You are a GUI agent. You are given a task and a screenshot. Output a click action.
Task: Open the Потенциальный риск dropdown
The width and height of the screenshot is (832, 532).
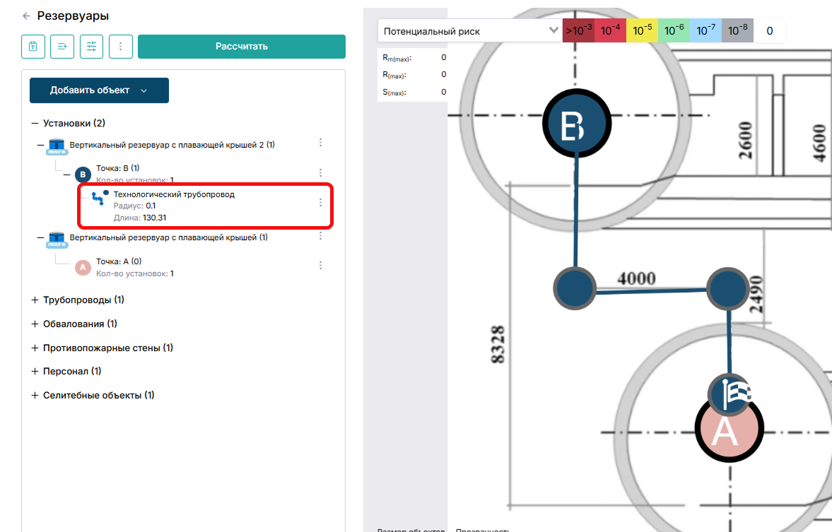pyautogui.click(x=469, y=31)
